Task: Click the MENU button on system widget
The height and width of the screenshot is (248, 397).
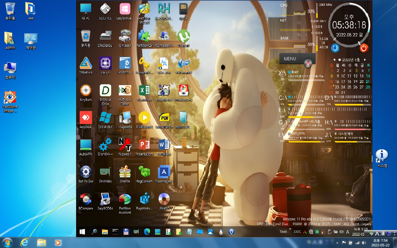Action: 290,59
